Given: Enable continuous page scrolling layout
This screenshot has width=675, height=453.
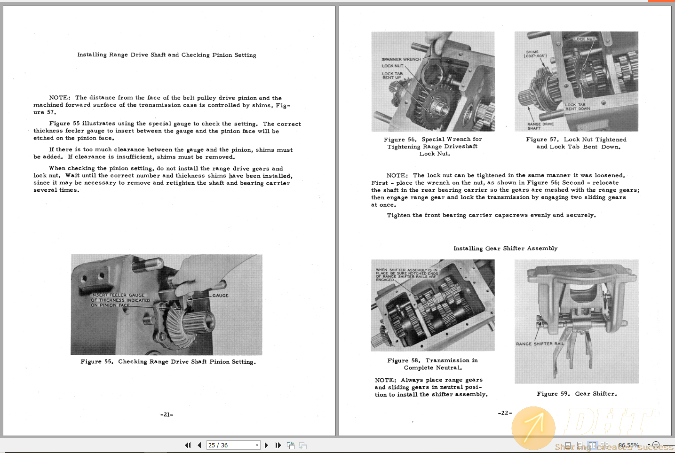Looking at the screenshot, I should point(580,445).
